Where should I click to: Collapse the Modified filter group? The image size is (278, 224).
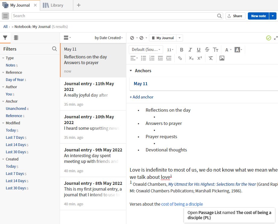[3, 123]
